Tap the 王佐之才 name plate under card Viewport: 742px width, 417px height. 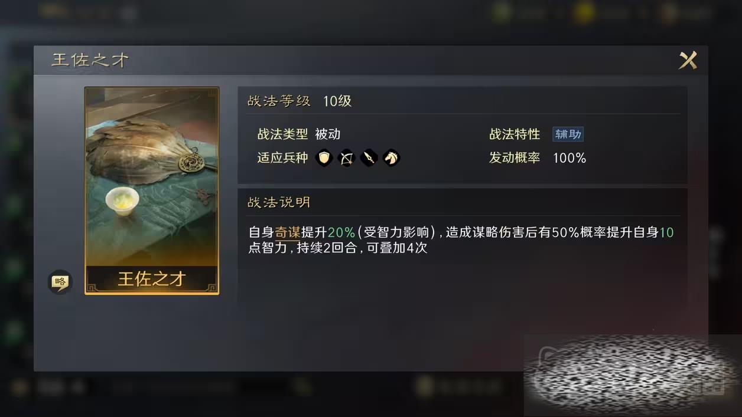coord(152,279)
